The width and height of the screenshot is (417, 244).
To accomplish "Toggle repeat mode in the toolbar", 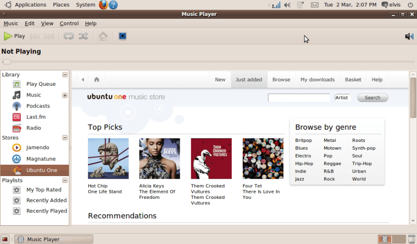I will click(69, 36).
